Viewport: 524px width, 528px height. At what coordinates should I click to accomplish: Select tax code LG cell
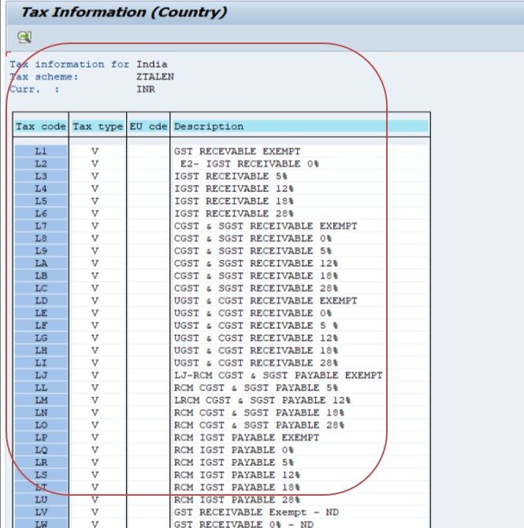41,338
